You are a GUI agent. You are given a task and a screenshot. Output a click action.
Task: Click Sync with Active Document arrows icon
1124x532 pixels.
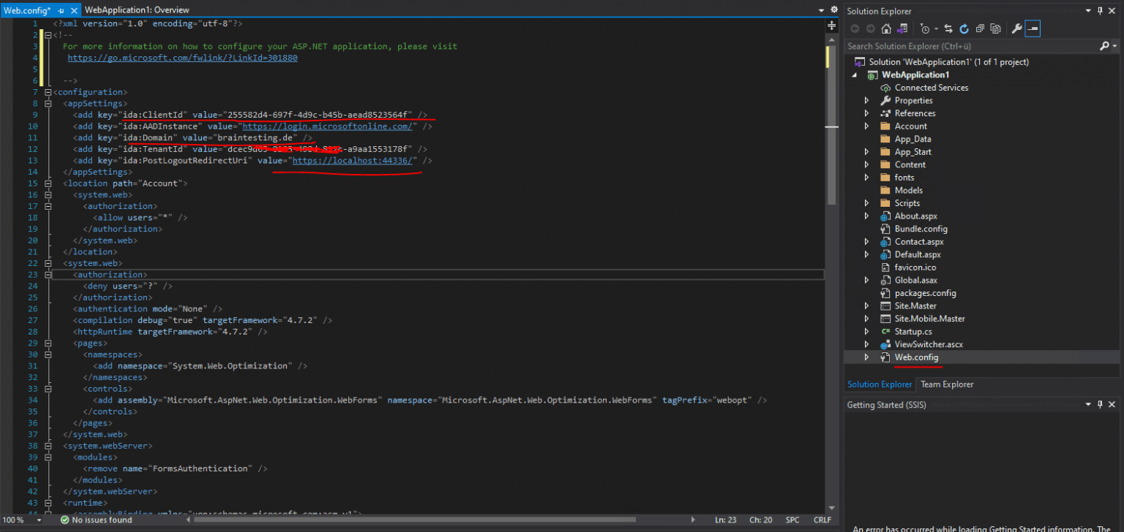tap(948, 29)
